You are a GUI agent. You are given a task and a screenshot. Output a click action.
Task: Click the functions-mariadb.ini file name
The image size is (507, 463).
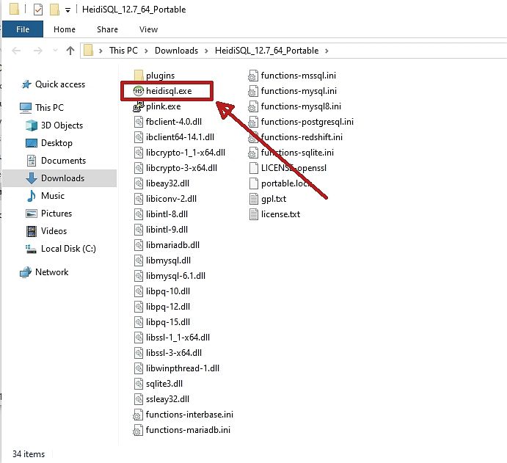tap(188, 430)
